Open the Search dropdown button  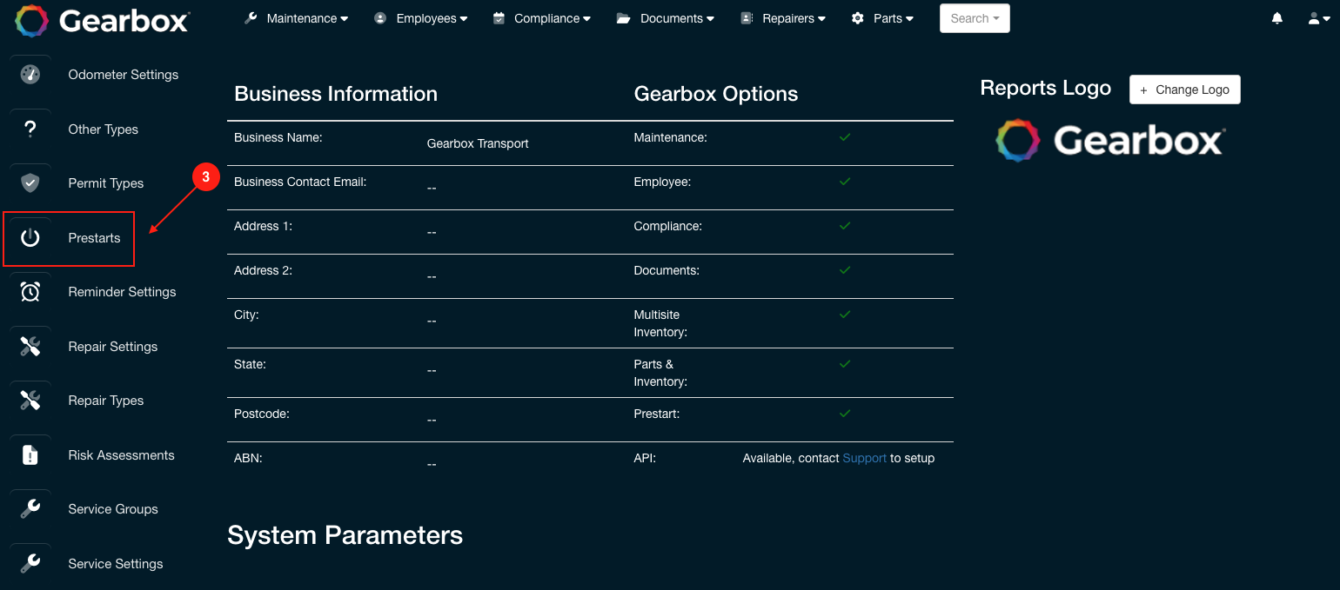pyautogui.click(x=975, y=18)
